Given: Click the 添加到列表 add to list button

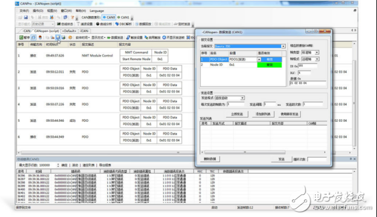Looking at the screenshot, I should [x=263, y=114].
